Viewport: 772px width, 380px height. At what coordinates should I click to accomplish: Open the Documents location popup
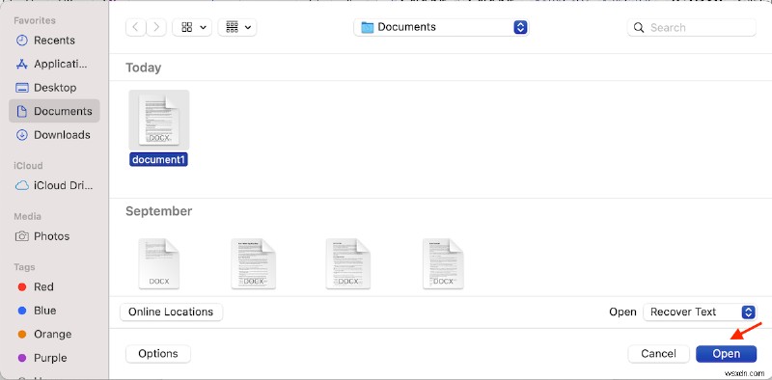click(x=441, y=27)
